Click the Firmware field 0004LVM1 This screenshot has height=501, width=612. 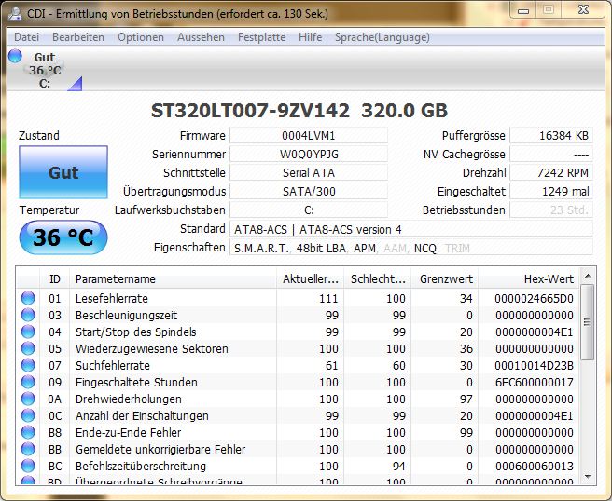click(309, 136)
